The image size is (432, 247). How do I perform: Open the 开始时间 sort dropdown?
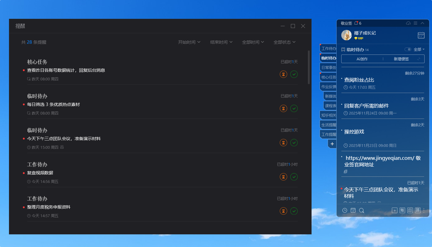tap(189, 42)
